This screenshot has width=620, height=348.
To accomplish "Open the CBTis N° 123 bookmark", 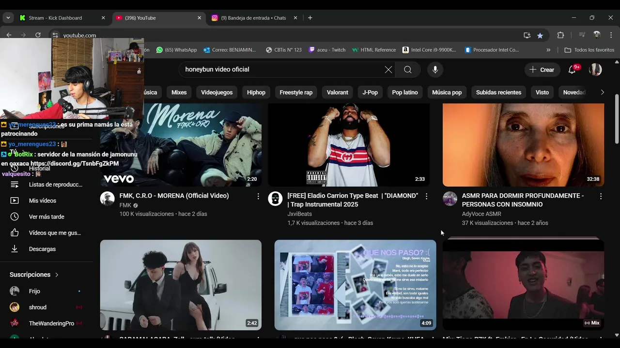I will coord(284,50).
